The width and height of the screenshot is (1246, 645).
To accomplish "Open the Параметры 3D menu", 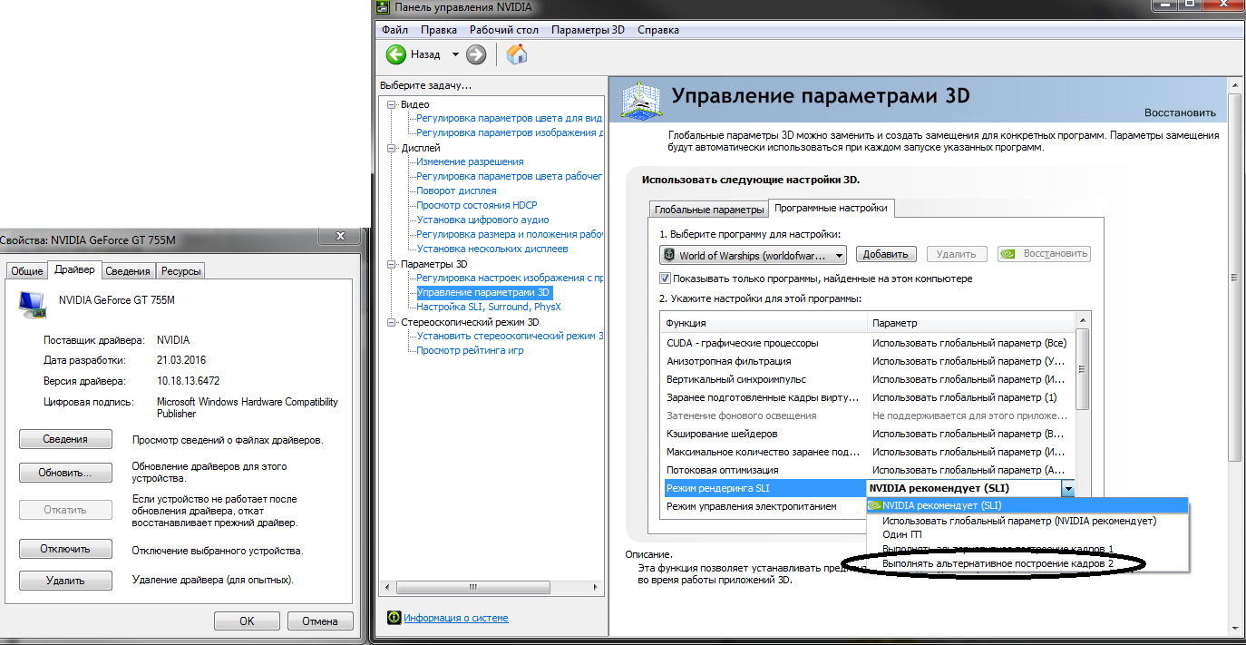I will coord(588,30).
